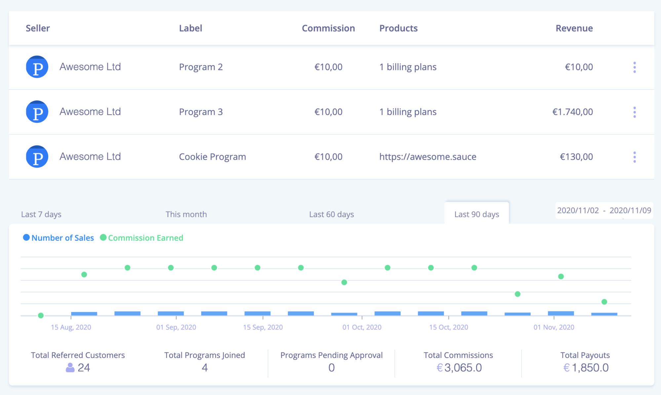Open three-dot menu for Program 3 row
This screenshot has width=661, height=395.
tap(634, 112)
